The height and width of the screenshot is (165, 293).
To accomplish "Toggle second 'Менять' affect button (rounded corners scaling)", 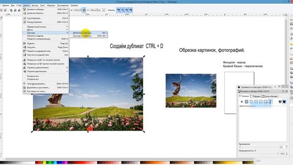I will [x=123, y=10].
